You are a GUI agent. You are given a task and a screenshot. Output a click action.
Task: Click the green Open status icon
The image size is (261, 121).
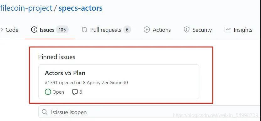tap(48, 92)
